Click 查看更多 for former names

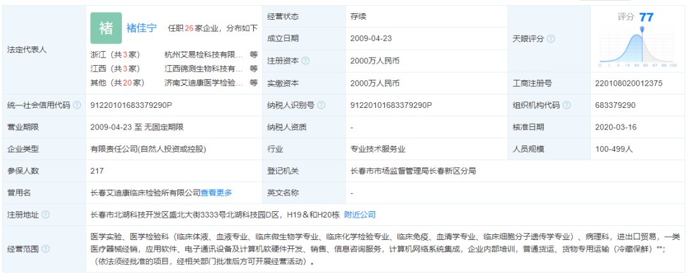click(x=217, y=192)
